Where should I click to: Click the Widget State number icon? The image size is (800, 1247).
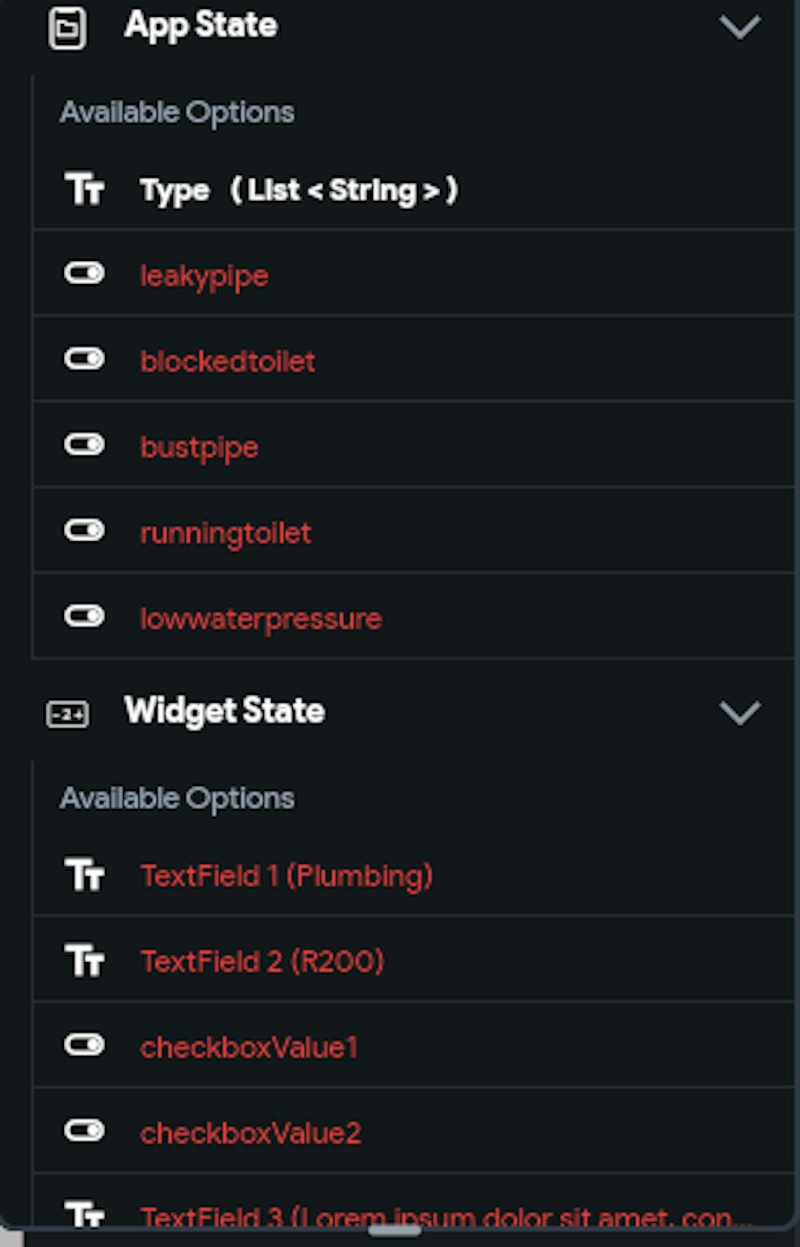(x=67, y=712)
